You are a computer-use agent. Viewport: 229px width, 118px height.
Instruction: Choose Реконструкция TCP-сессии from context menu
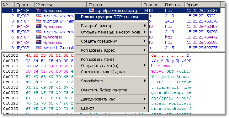tap(111, 17)
